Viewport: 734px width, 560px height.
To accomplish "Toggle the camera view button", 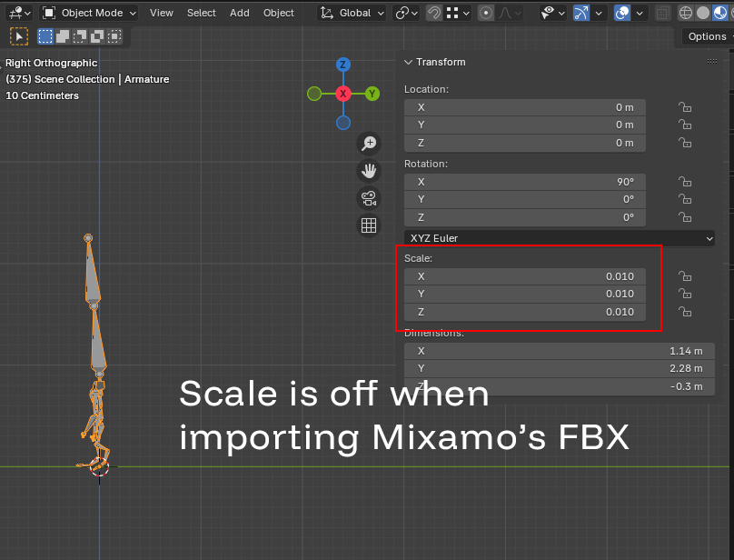I will coord(369,198).
